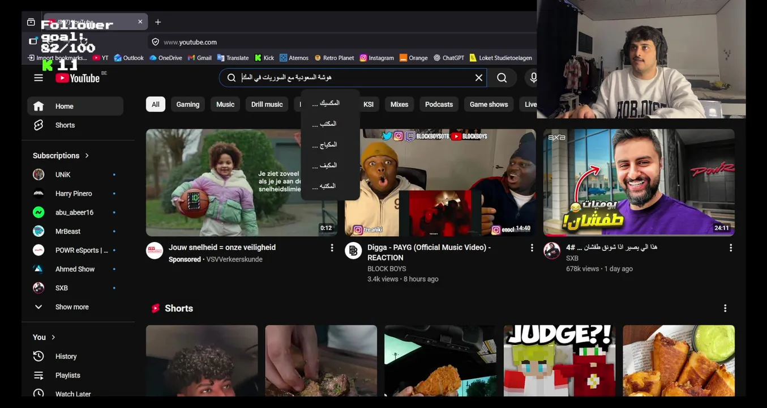Open the YT bookmark
The width and height of the screenshot is (767, 408).
pos(100,58)
